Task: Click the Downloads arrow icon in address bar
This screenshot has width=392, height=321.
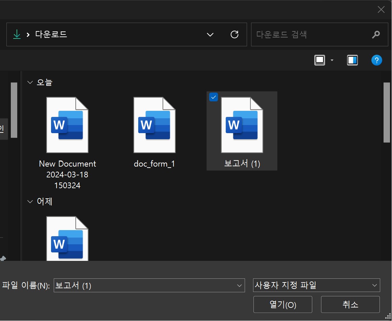Action: pyautogui.click(x=17, y=34)
